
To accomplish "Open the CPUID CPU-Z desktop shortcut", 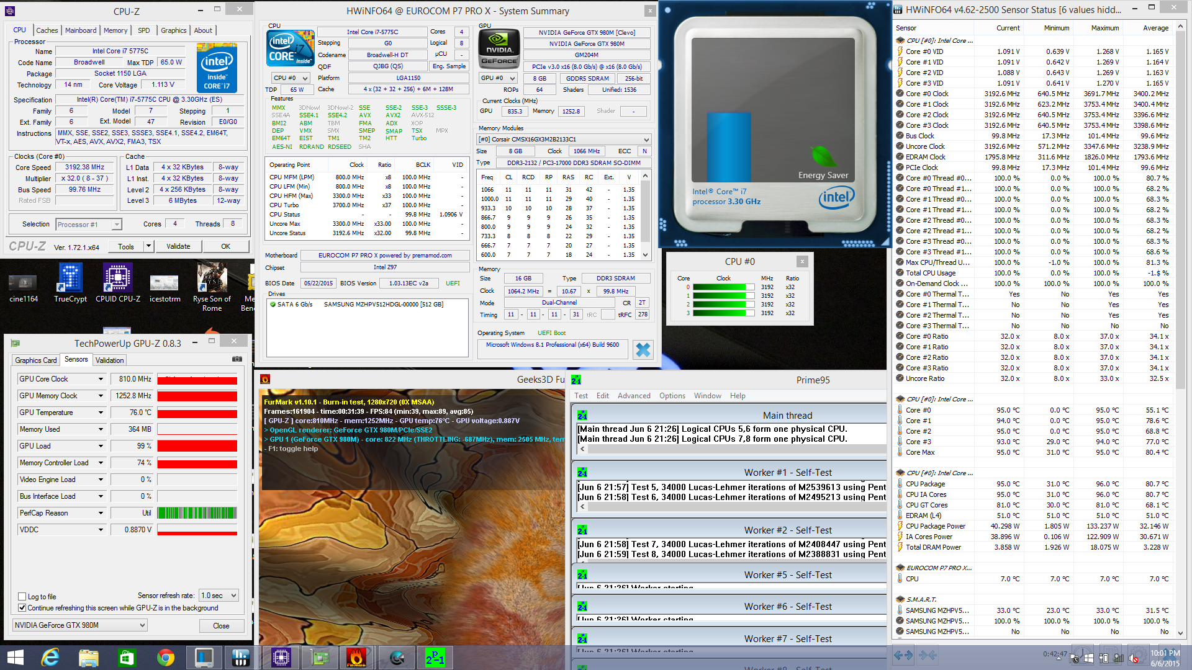I will pyautogui.click(x=118, y=284).
